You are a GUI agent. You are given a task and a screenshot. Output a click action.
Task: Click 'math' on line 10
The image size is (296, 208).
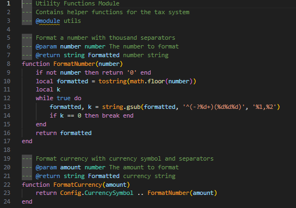(x=137, y=81)
